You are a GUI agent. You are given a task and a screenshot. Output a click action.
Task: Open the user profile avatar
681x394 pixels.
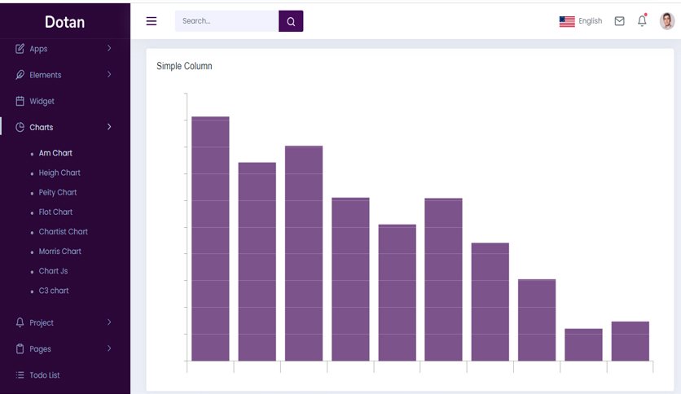pyautogui.click(x=666, y=21)
